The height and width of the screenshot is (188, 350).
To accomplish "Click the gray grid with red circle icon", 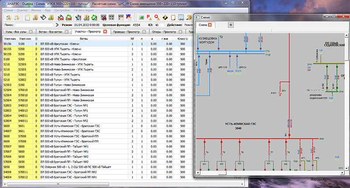I will (x=103, y=18).
